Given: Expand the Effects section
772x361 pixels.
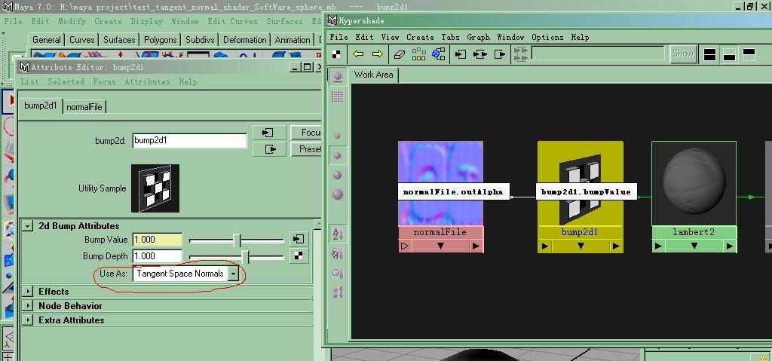Looking at the screenshot, I should pyautogui.click(x=28, y=292).
